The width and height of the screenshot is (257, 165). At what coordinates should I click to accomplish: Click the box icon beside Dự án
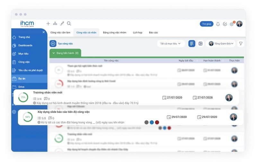point(14,79)
